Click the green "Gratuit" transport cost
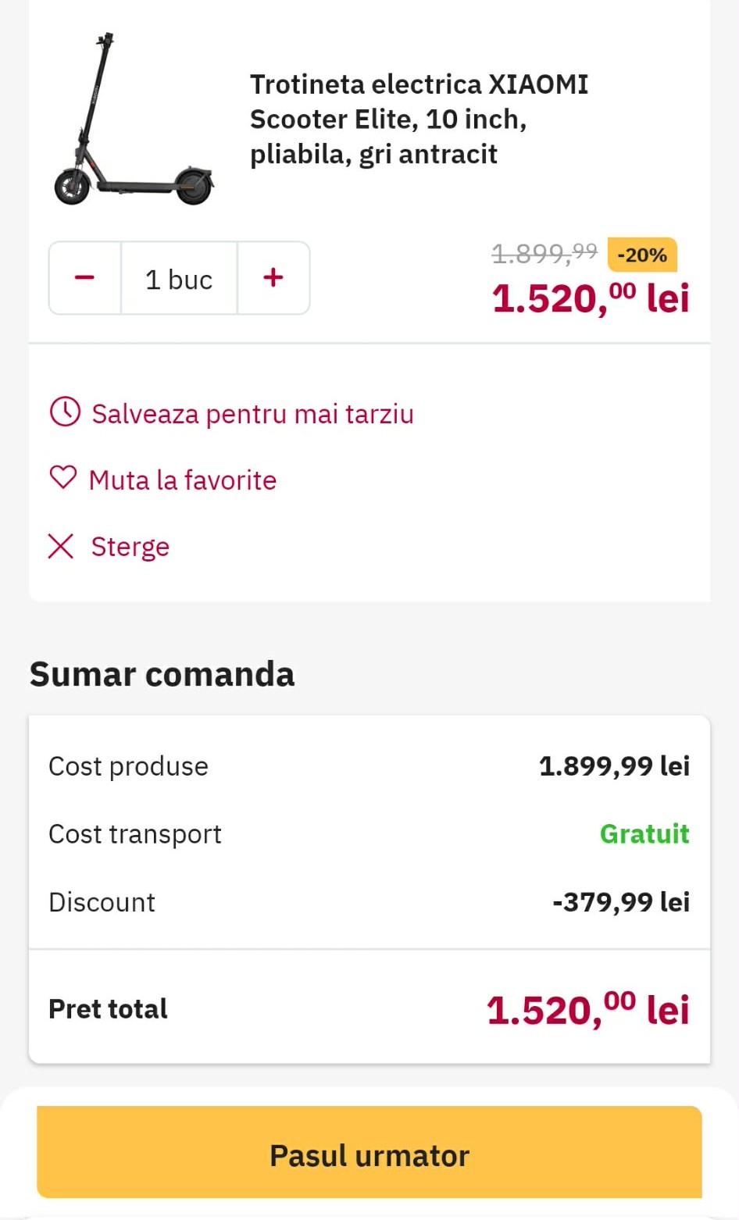The image size is (739, 1220). coord(644,834)
